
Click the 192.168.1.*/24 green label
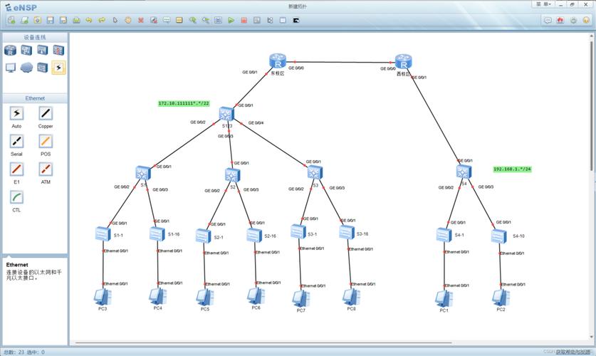[x=512, y=169]
